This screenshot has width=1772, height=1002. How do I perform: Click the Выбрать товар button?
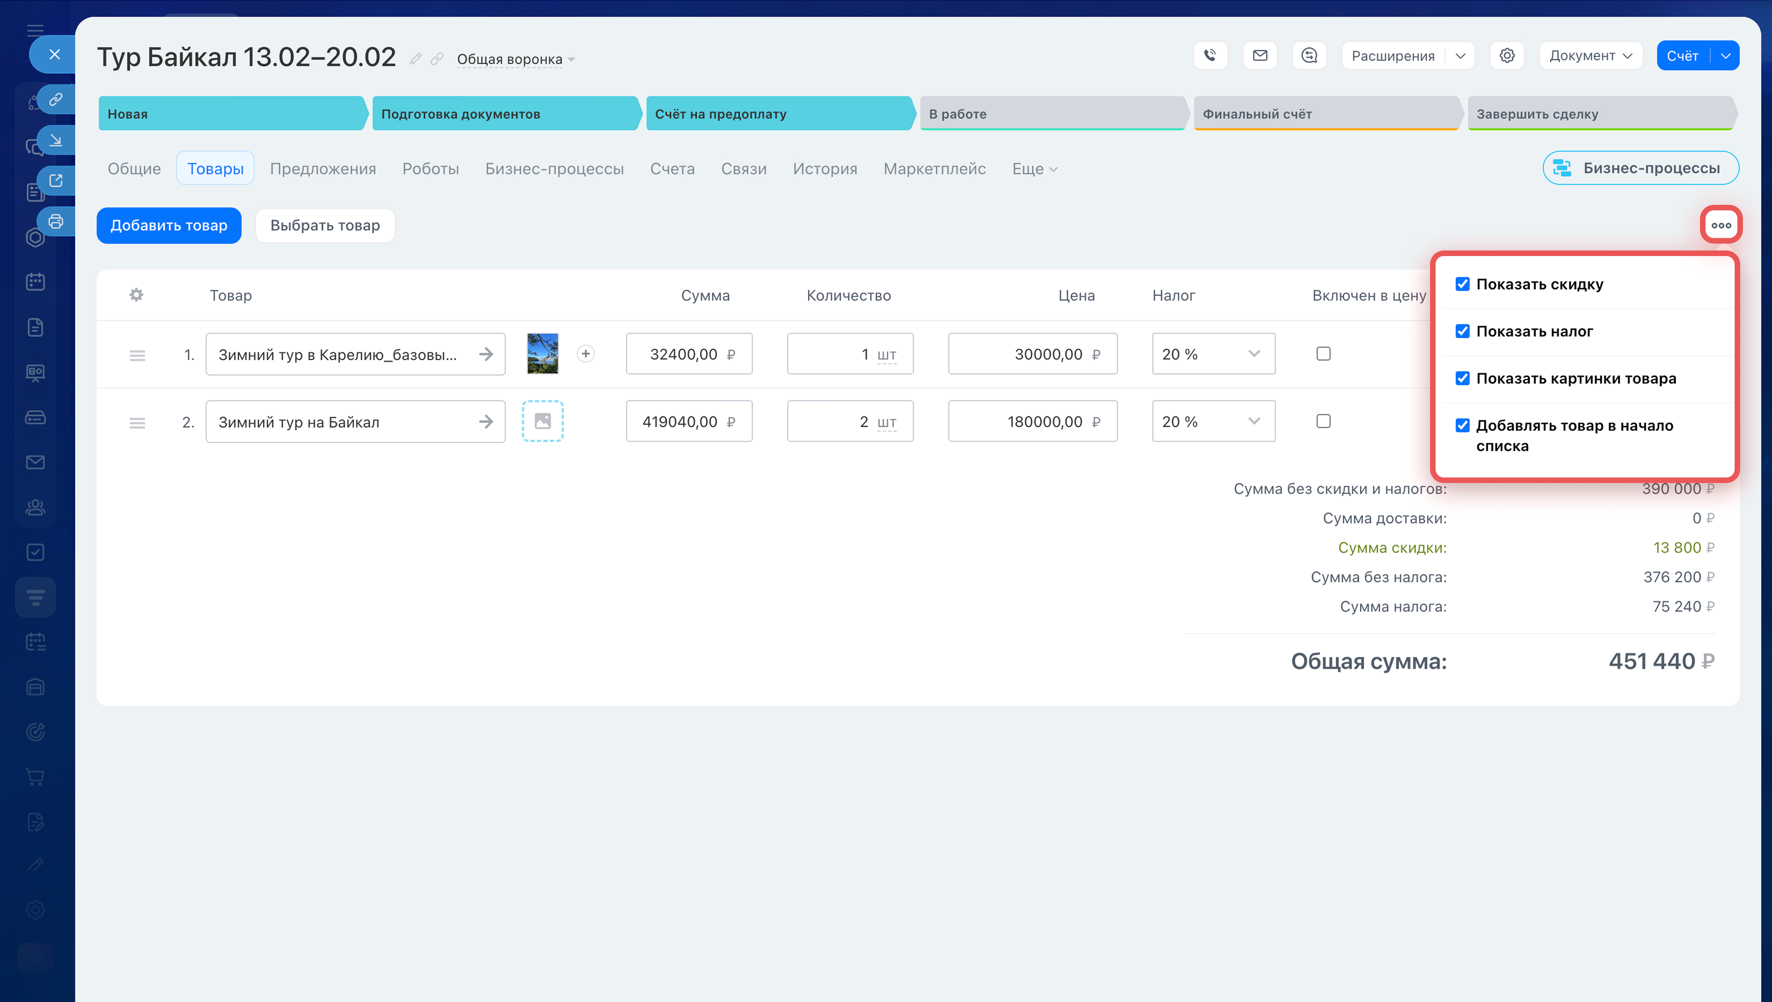325,226
